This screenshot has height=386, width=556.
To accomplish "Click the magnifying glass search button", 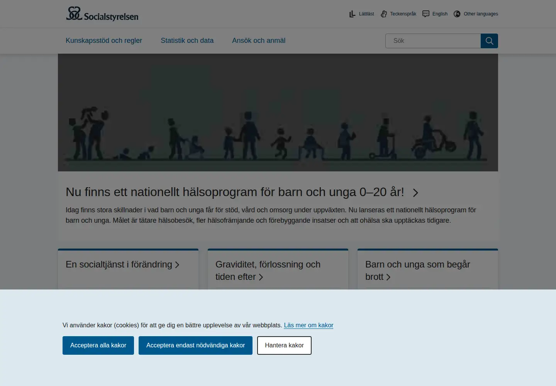I will point(489,41).
